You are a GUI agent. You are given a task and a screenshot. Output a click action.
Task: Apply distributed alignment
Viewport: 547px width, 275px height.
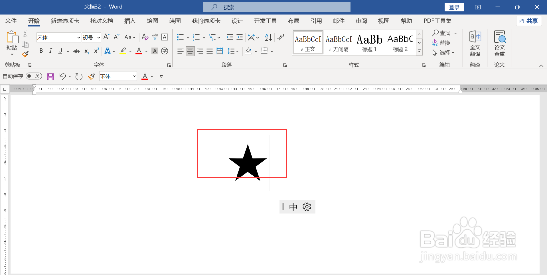click(x=219, y=51)
